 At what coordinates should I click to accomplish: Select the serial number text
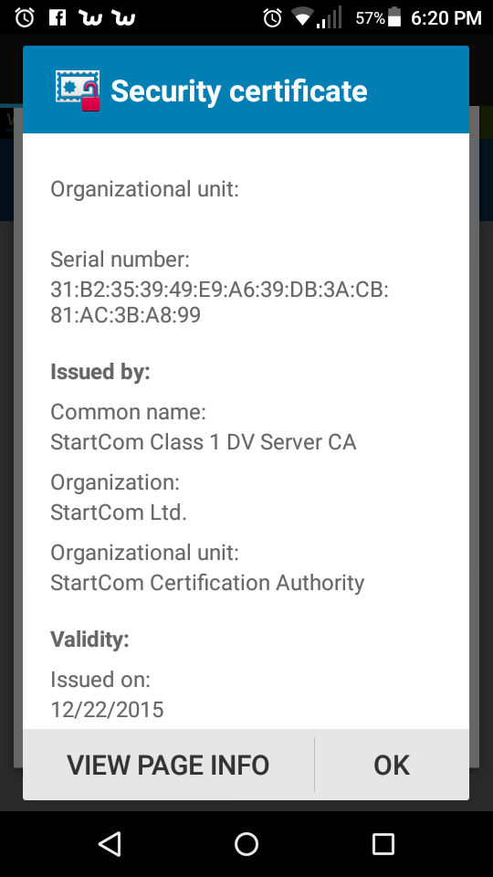(219, 302)
